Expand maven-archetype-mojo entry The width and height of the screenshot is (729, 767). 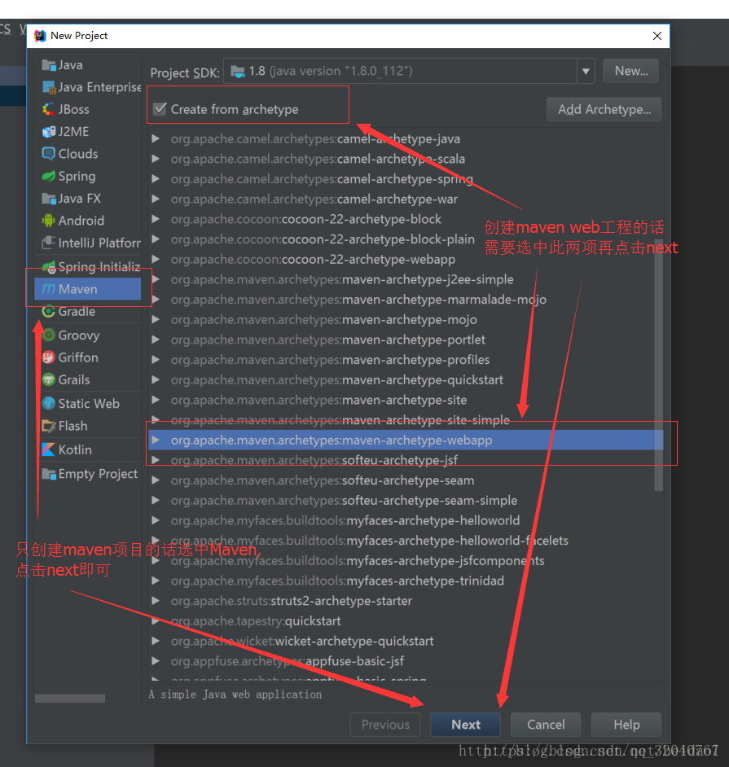pos(156,320)
